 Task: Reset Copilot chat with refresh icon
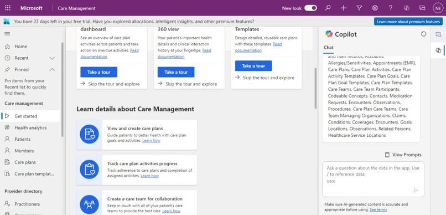[x=423, y=34]
